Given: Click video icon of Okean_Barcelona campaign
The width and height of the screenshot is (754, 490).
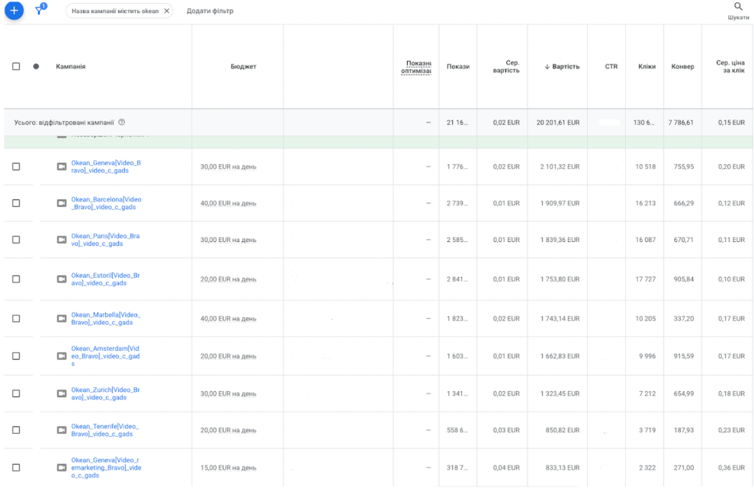Looking at the screenshot, I should (x=62, y=203).
